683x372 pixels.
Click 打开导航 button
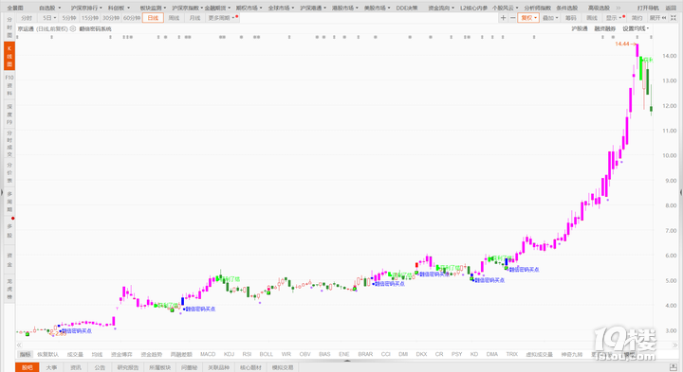point(648,8)
